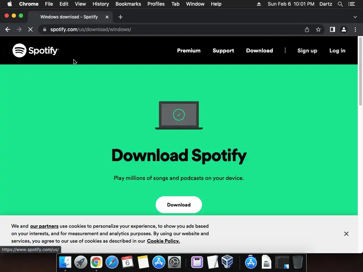Click the Spotify logo in header
Viewport: 363px width, 272px height.
pos(36,50)
